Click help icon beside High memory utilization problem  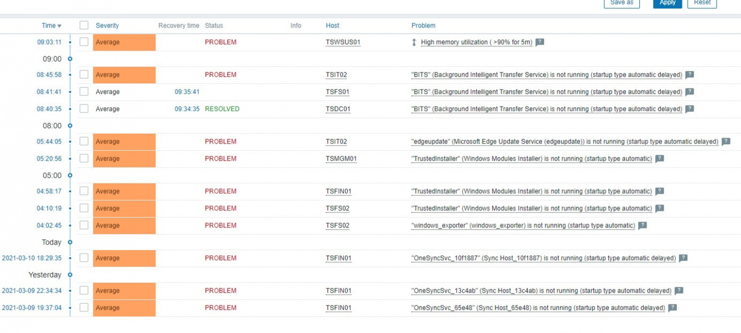tap(540, 42)
